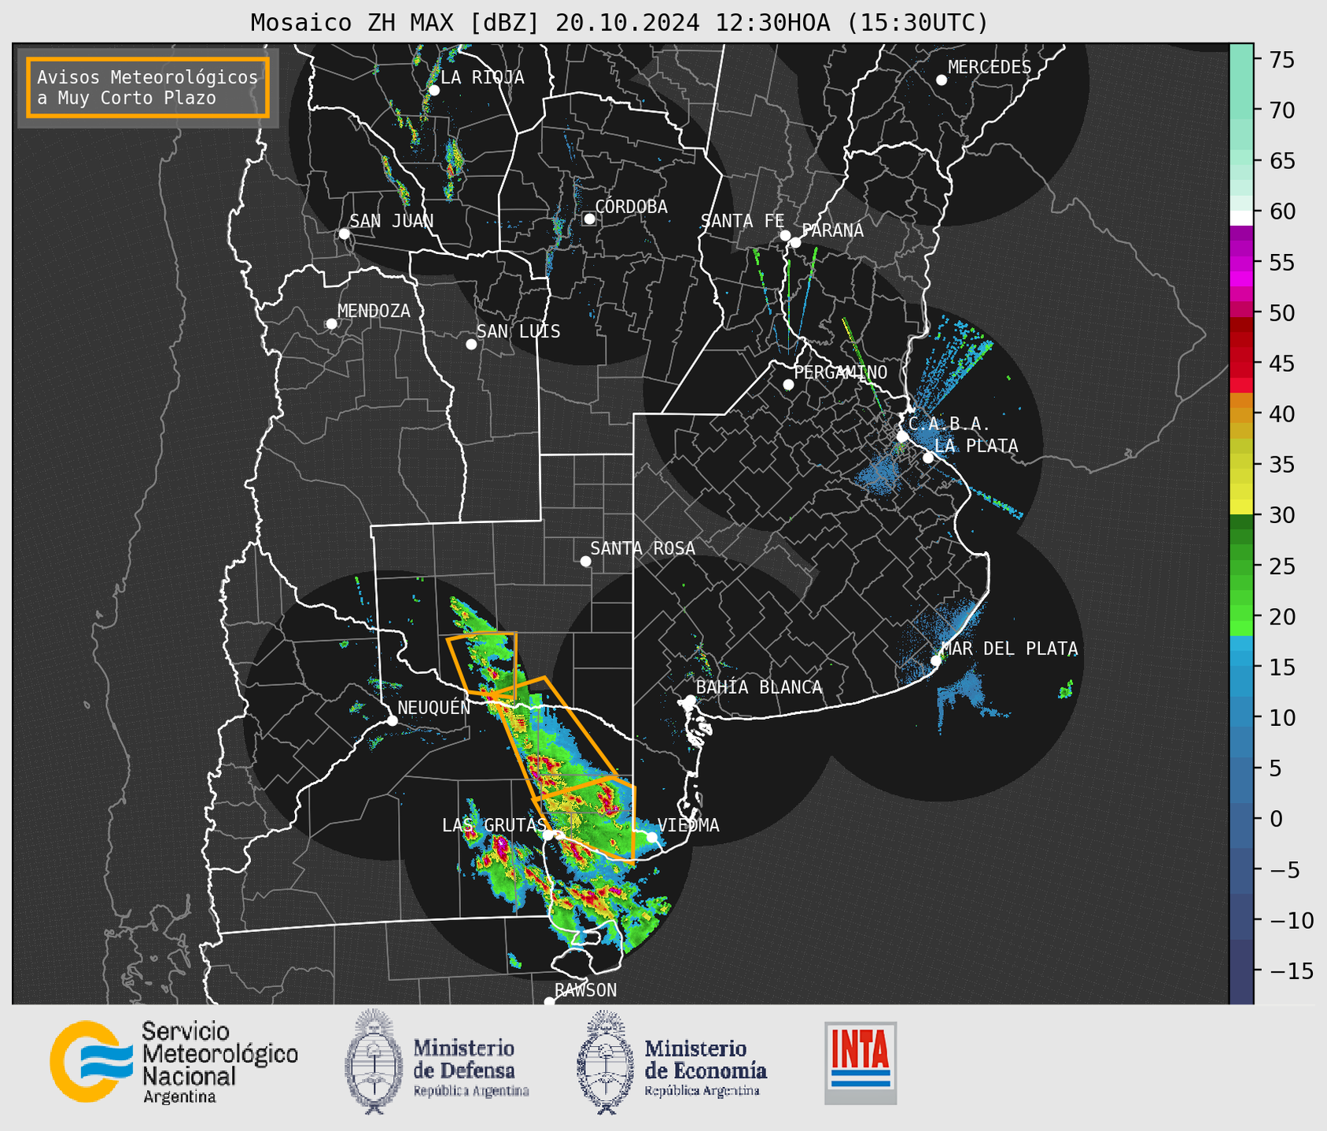Click the MENDOZA city marker dot
Image resolution: width=1327 pixels, height=1131 pixels.
(331, 324)
